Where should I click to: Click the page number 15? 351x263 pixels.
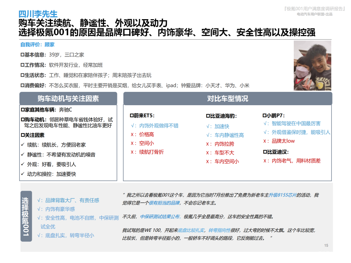tap(326, 245)
